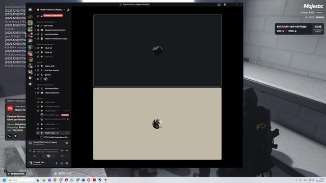Open Discord direct messages home icon
The width and height of the screenshot is (326, 183).
click(30, 10)
